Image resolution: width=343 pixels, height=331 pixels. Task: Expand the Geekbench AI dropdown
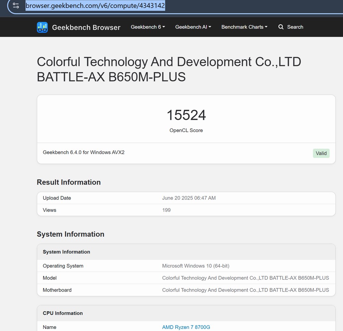pos(193,27)
